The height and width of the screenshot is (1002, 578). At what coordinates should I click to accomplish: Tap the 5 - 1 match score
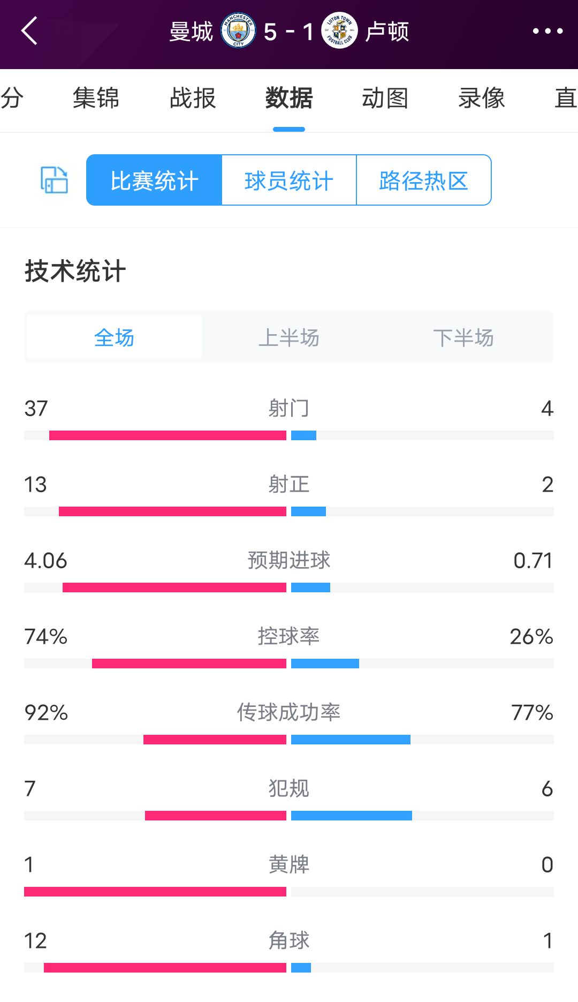click(288, 32)
